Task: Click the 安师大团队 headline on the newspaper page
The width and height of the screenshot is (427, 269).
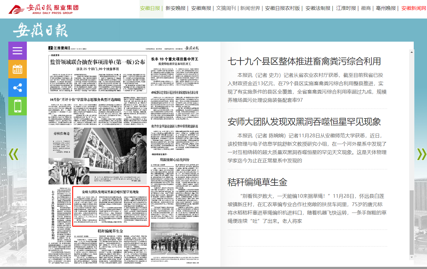Action: point(110,192)
